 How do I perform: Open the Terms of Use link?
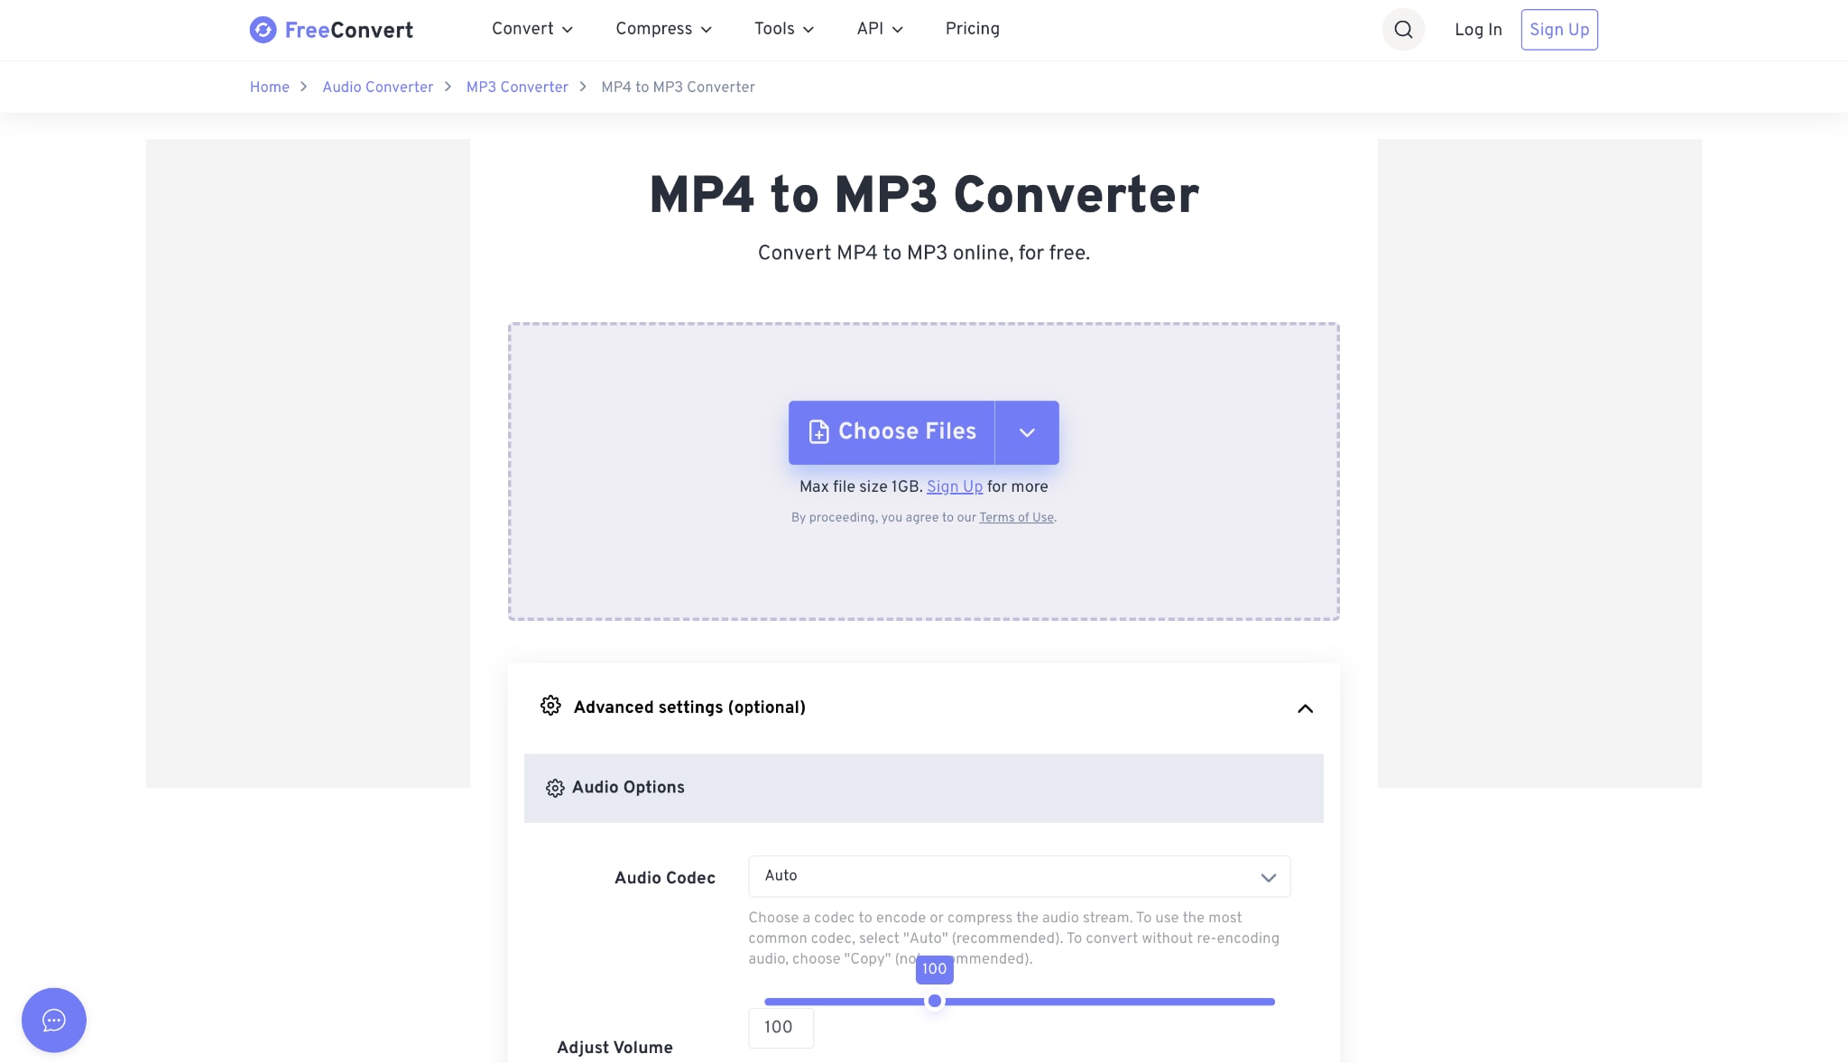[1016, 517]
